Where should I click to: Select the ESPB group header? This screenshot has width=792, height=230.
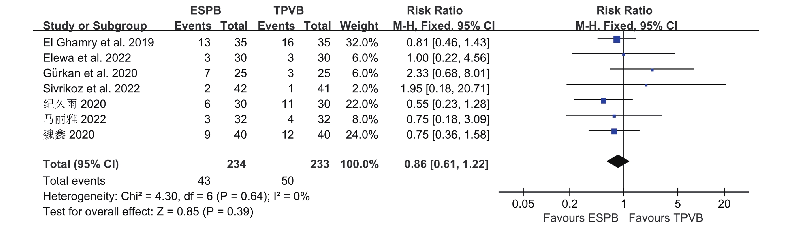[x=205, y=11]
